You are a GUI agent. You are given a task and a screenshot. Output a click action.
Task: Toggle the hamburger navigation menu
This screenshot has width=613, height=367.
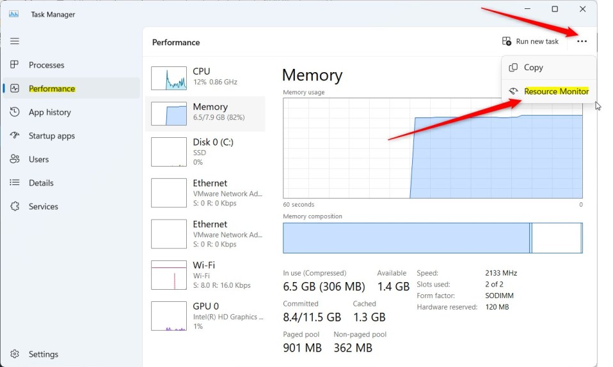pyautogui.click(x=15, y=41)
